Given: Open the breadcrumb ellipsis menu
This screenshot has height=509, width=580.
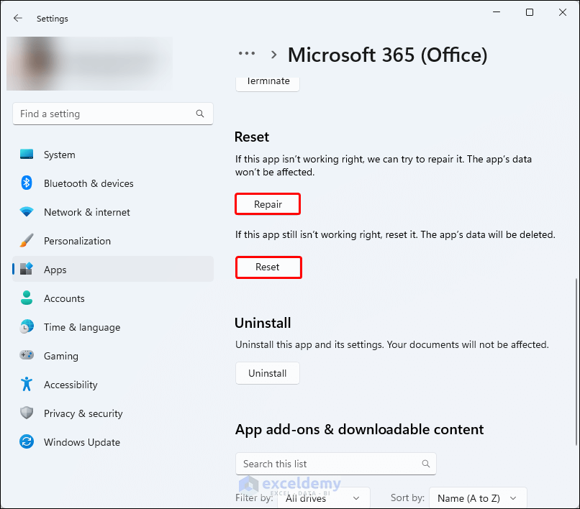Looking at the screenshot, I should [x=247, y=54].
